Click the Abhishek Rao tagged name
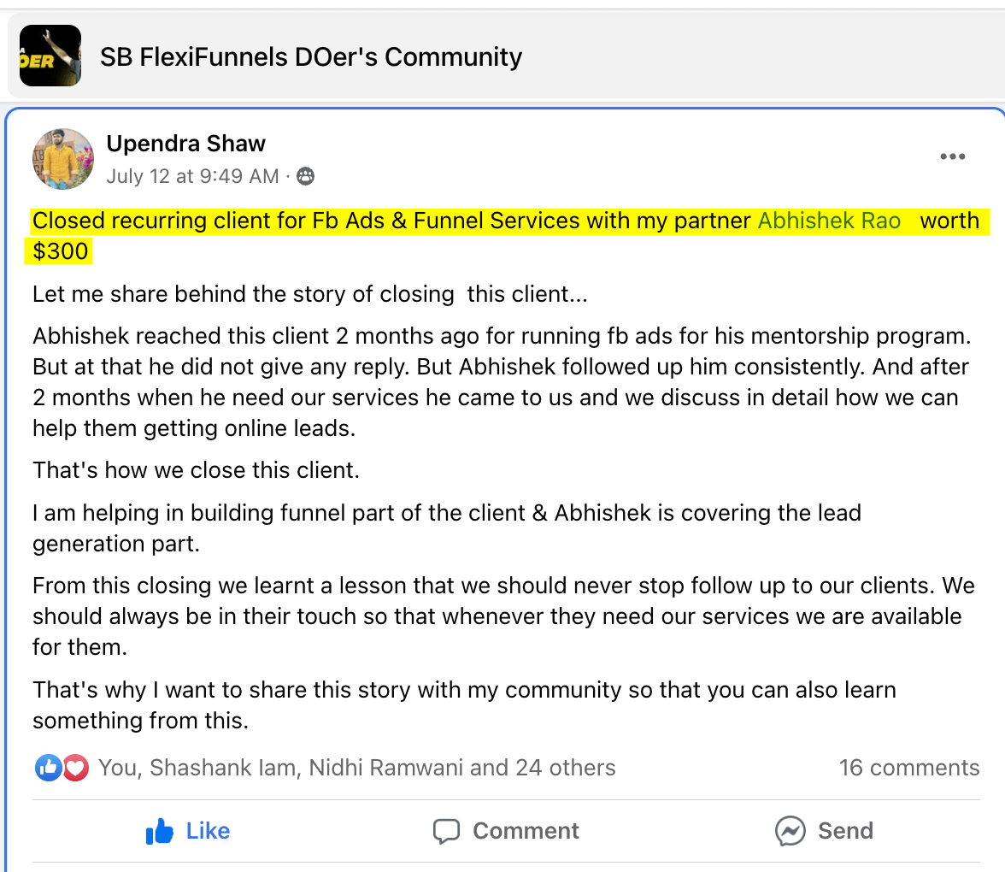 pyautogui.click(x=829, y=221)
